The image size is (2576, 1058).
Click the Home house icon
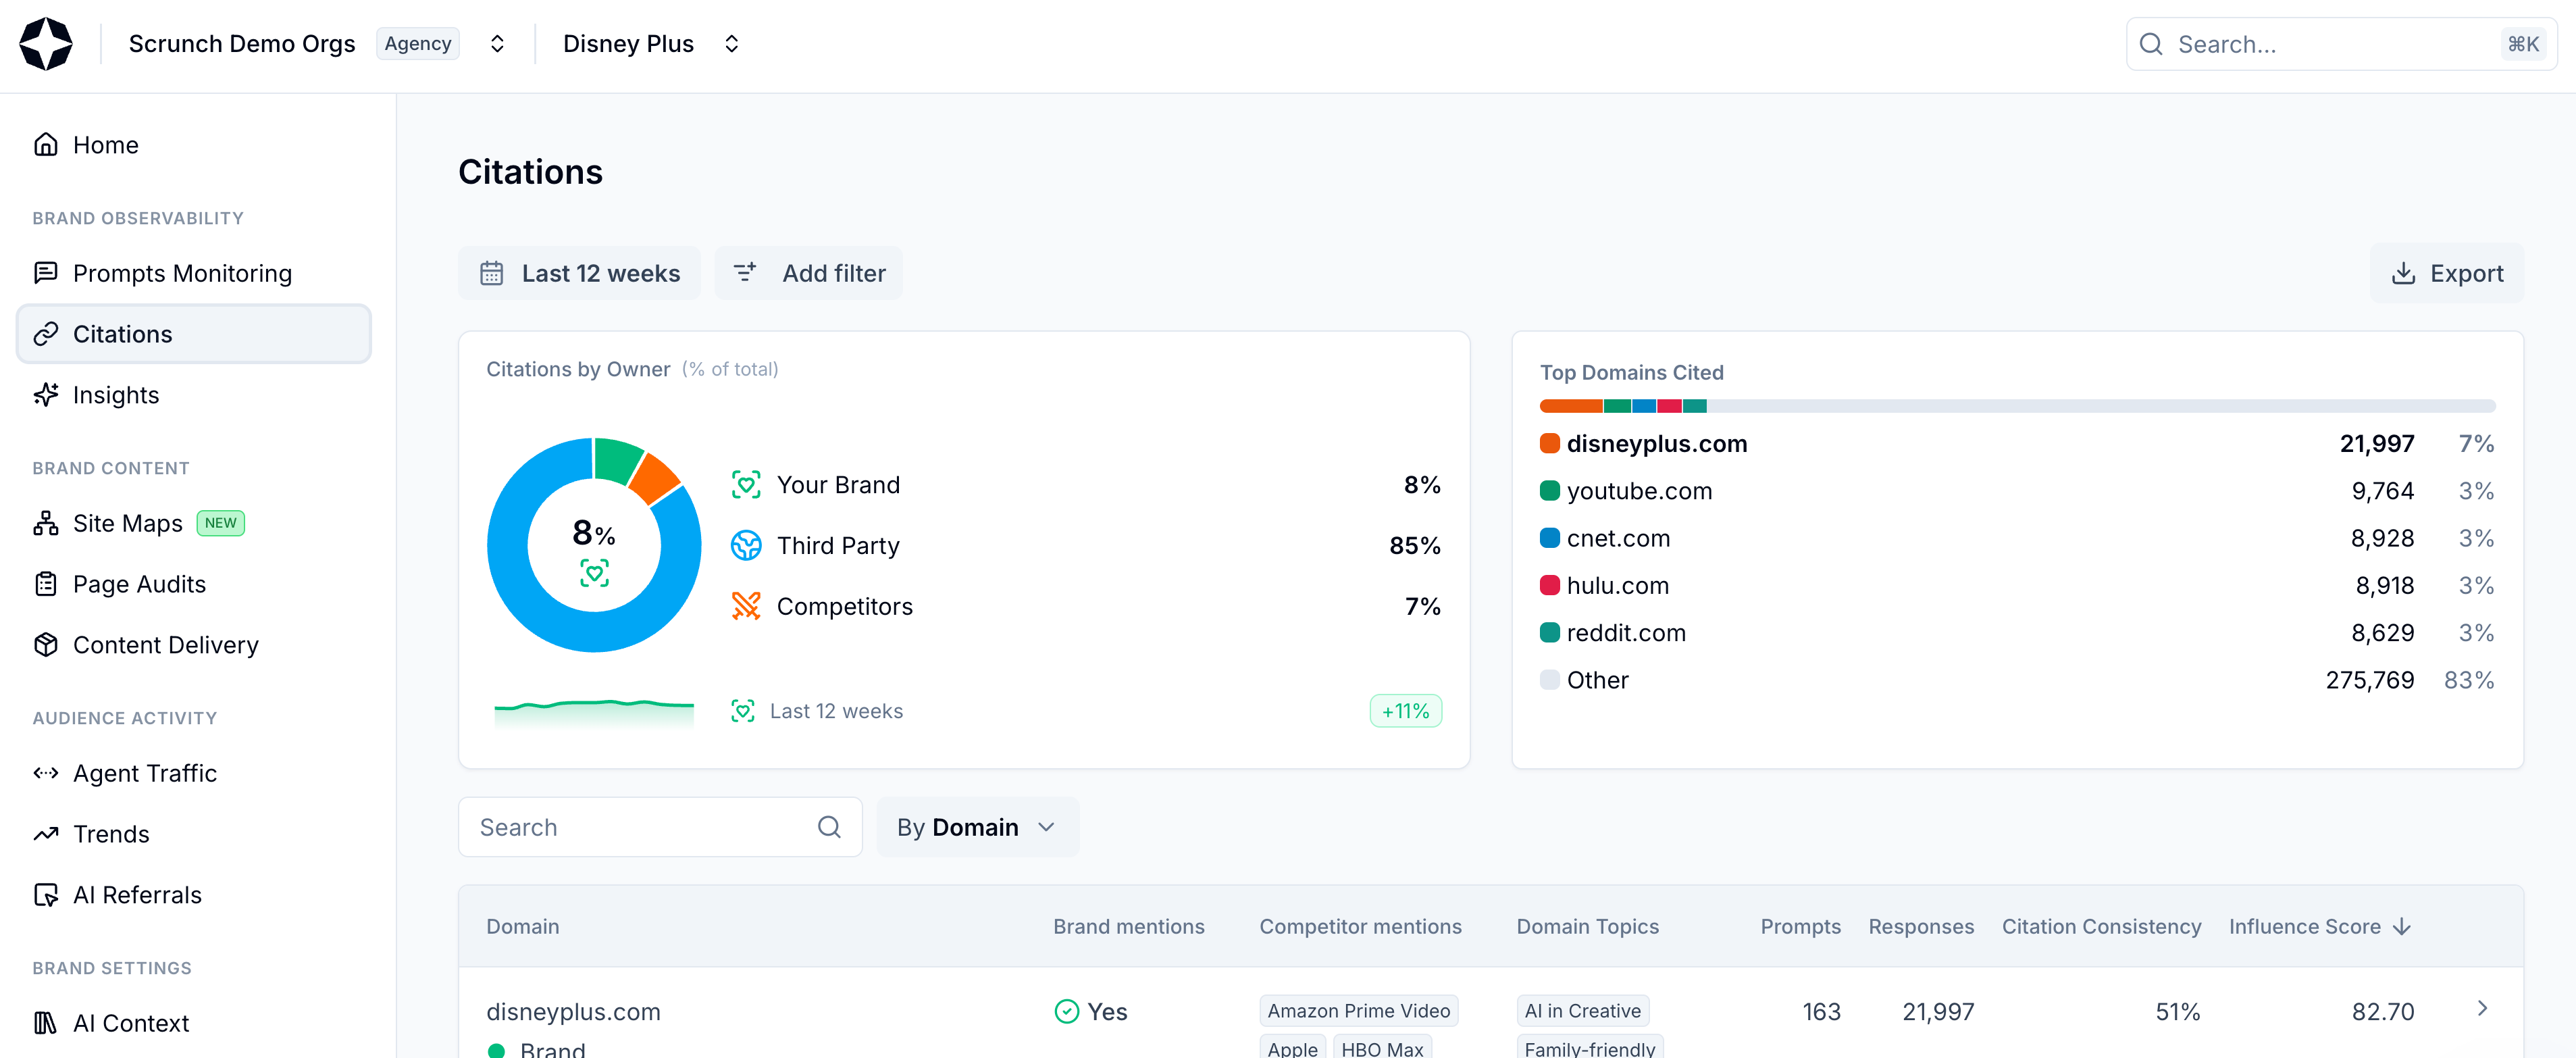coord(46,145)
